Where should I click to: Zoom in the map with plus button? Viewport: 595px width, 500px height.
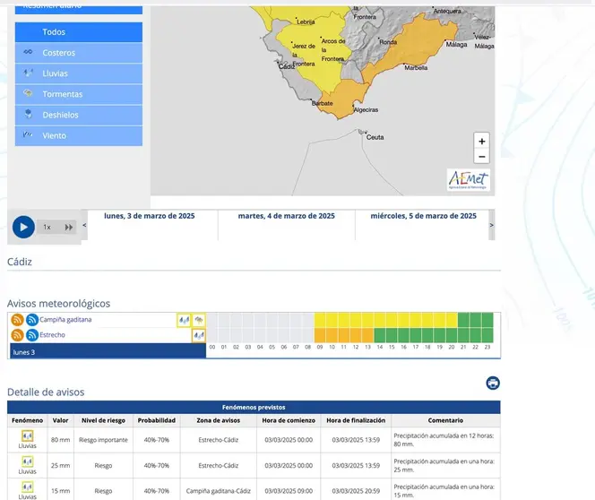(x=481, y=141)
